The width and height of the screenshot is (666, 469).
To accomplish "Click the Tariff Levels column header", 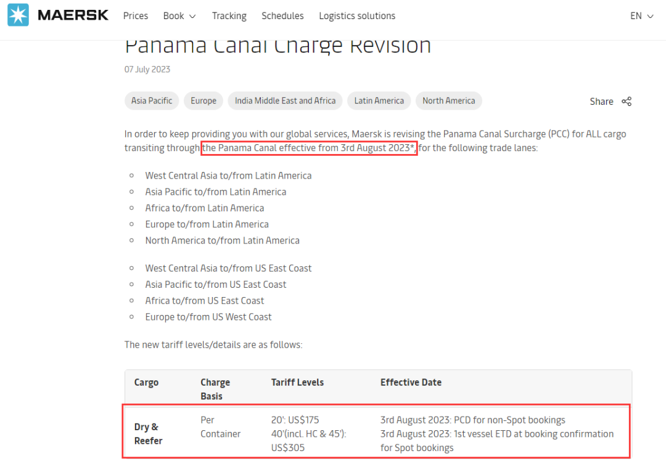I will (x=297, y=383).
